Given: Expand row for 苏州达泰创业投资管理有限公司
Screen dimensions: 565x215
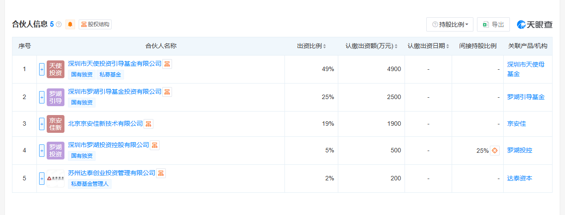Looking at the screenshot, I should coord(42,179).
